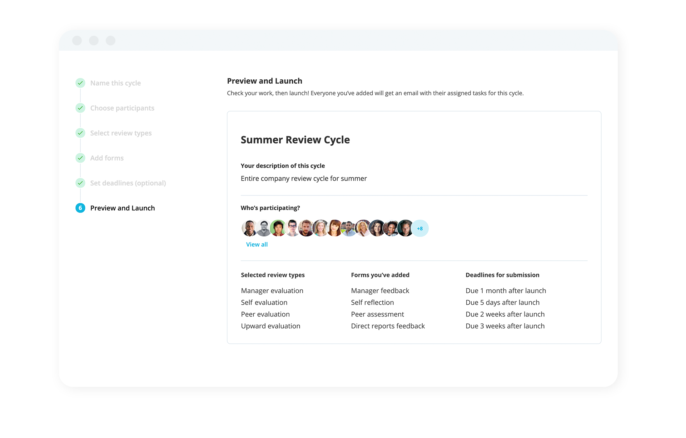This screenshot has height=438, width=686.
Task: Click the Manager feedback form entry
Action: pos(380,290)
